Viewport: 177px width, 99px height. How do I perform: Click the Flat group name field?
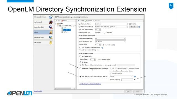click(126, 65)
